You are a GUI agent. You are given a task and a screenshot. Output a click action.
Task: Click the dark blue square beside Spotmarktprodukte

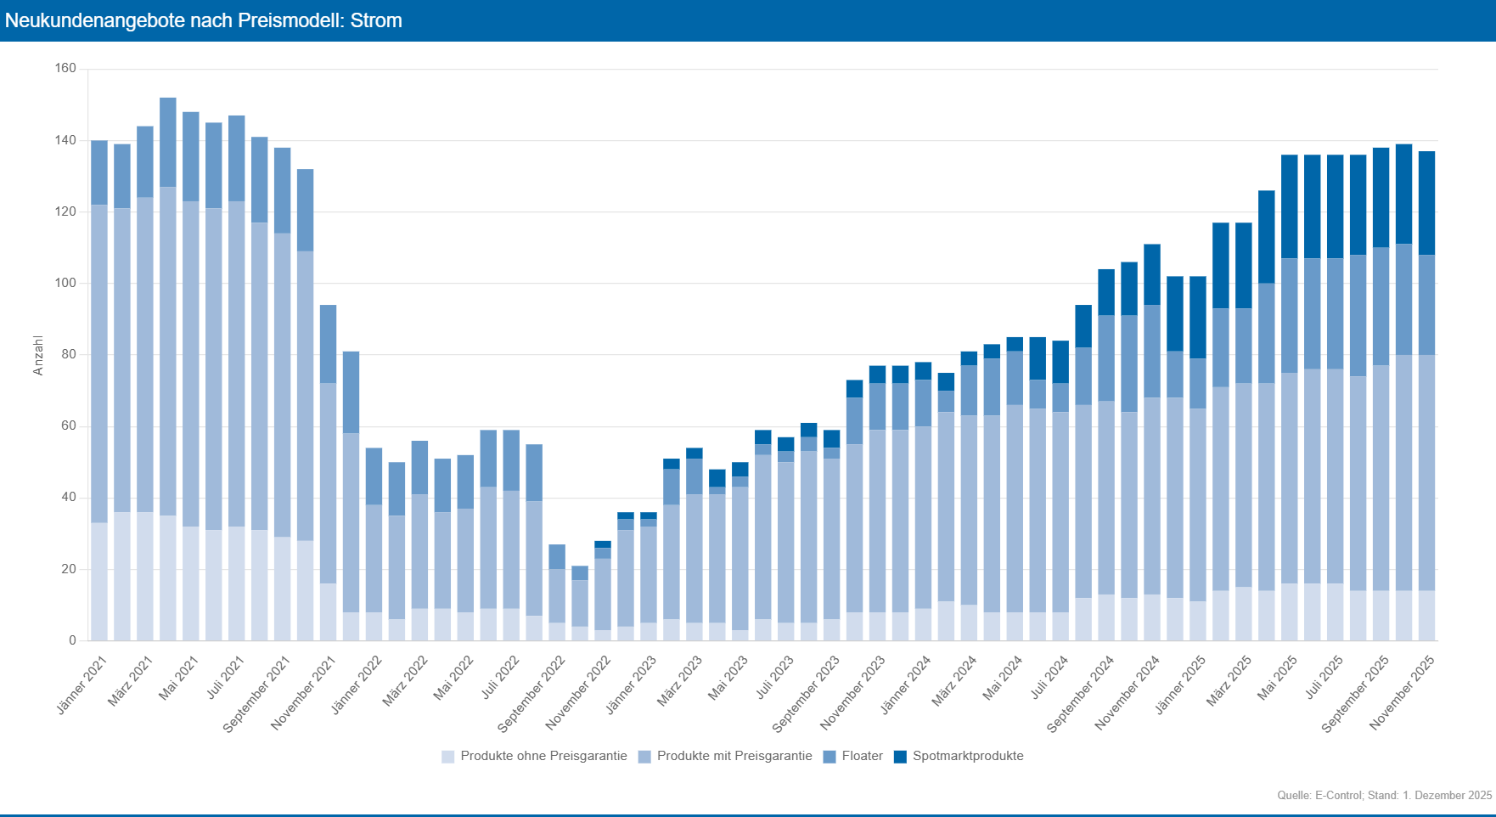[901, 757]
